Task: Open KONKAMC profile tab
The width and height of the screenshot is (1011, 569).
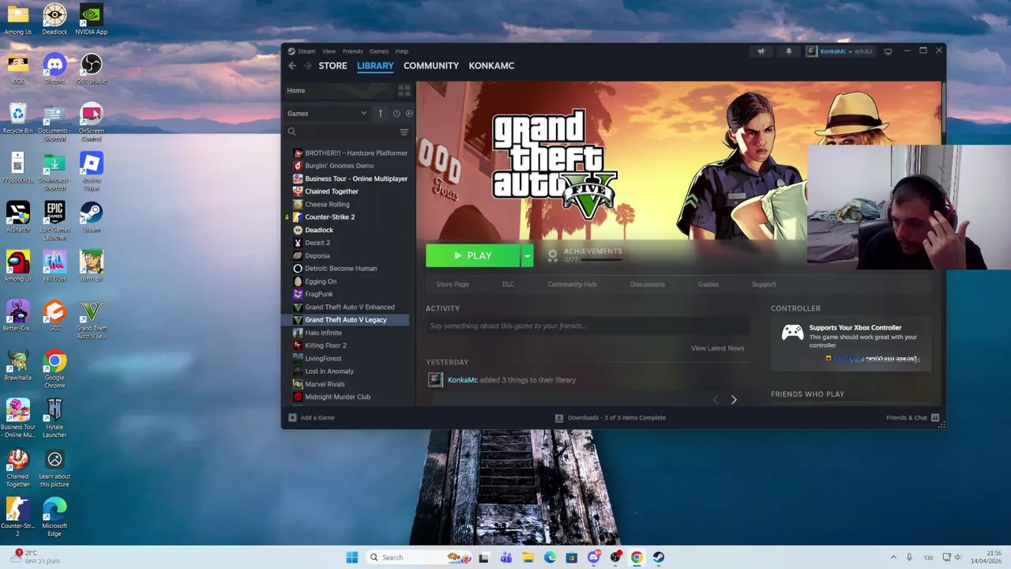Action: point(491,66)
